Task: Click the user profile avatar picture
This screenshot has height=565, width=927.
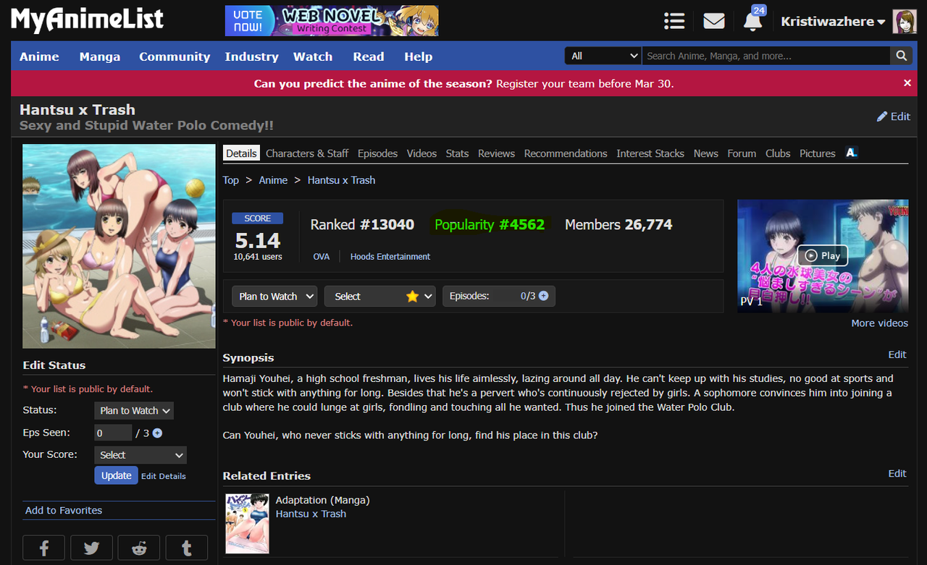Action: [905, 21]
